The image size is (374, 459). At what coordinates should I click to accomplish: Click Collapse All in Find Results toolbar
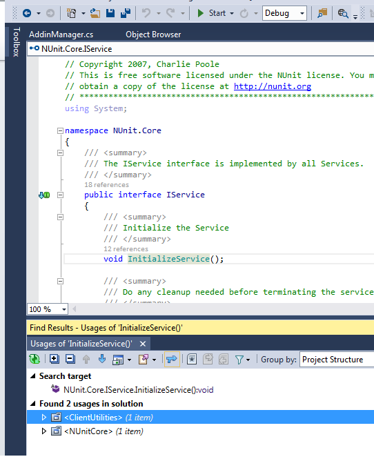(x=70, y=359)
